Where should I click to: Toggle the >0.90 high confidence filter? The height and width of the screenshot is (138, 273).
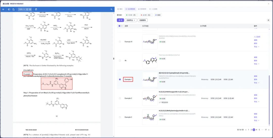pos(132,15)
